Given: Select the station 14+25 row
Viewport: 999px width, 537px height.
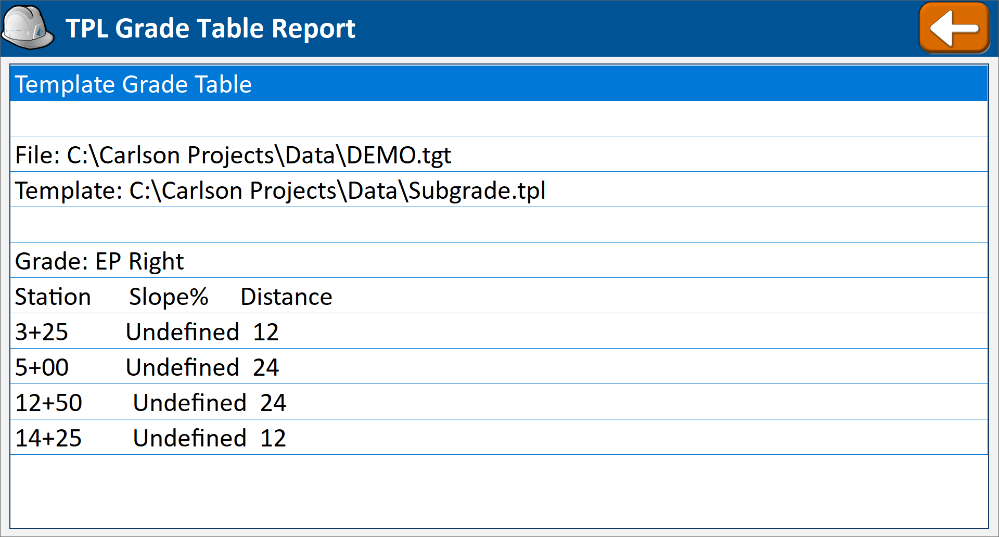Looking at the screenshot, I should coord(499,438).
